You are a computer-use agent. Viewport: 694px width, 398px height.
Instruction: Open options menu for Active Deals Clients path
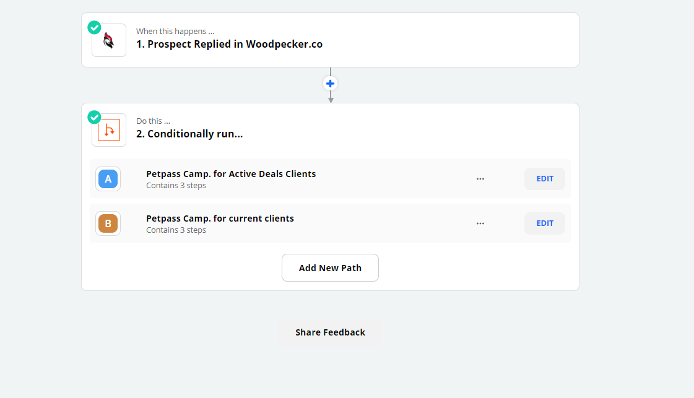click(x=480, y=179)
